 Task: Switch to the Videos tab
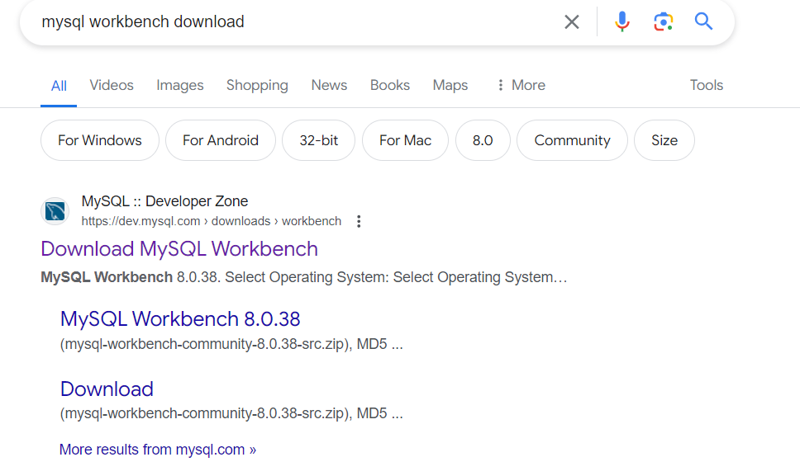tap(112, 85)
